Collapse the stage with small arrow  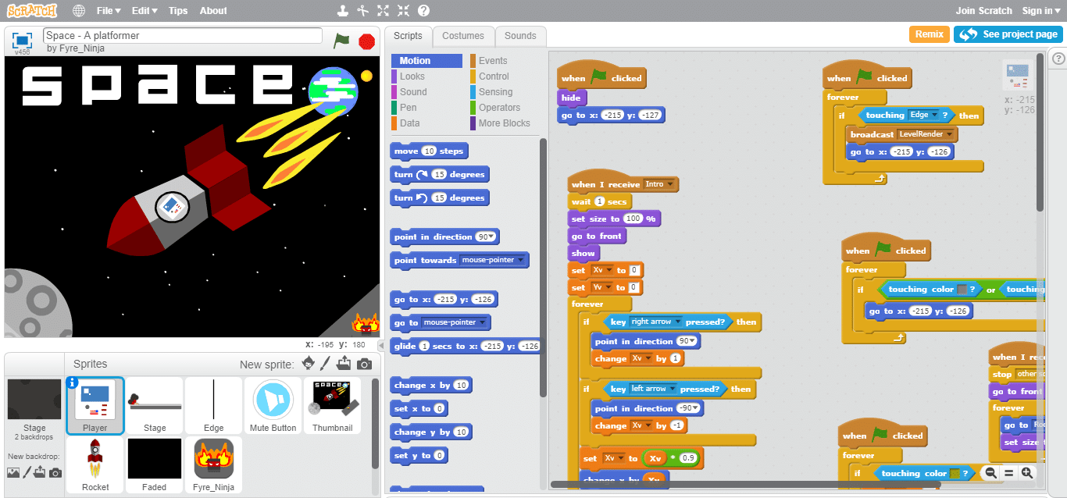[x=381, y=345]
